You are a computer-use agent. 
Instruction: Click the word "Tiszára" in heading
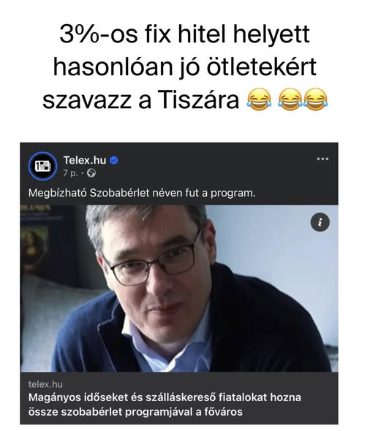tap(198, 99)
